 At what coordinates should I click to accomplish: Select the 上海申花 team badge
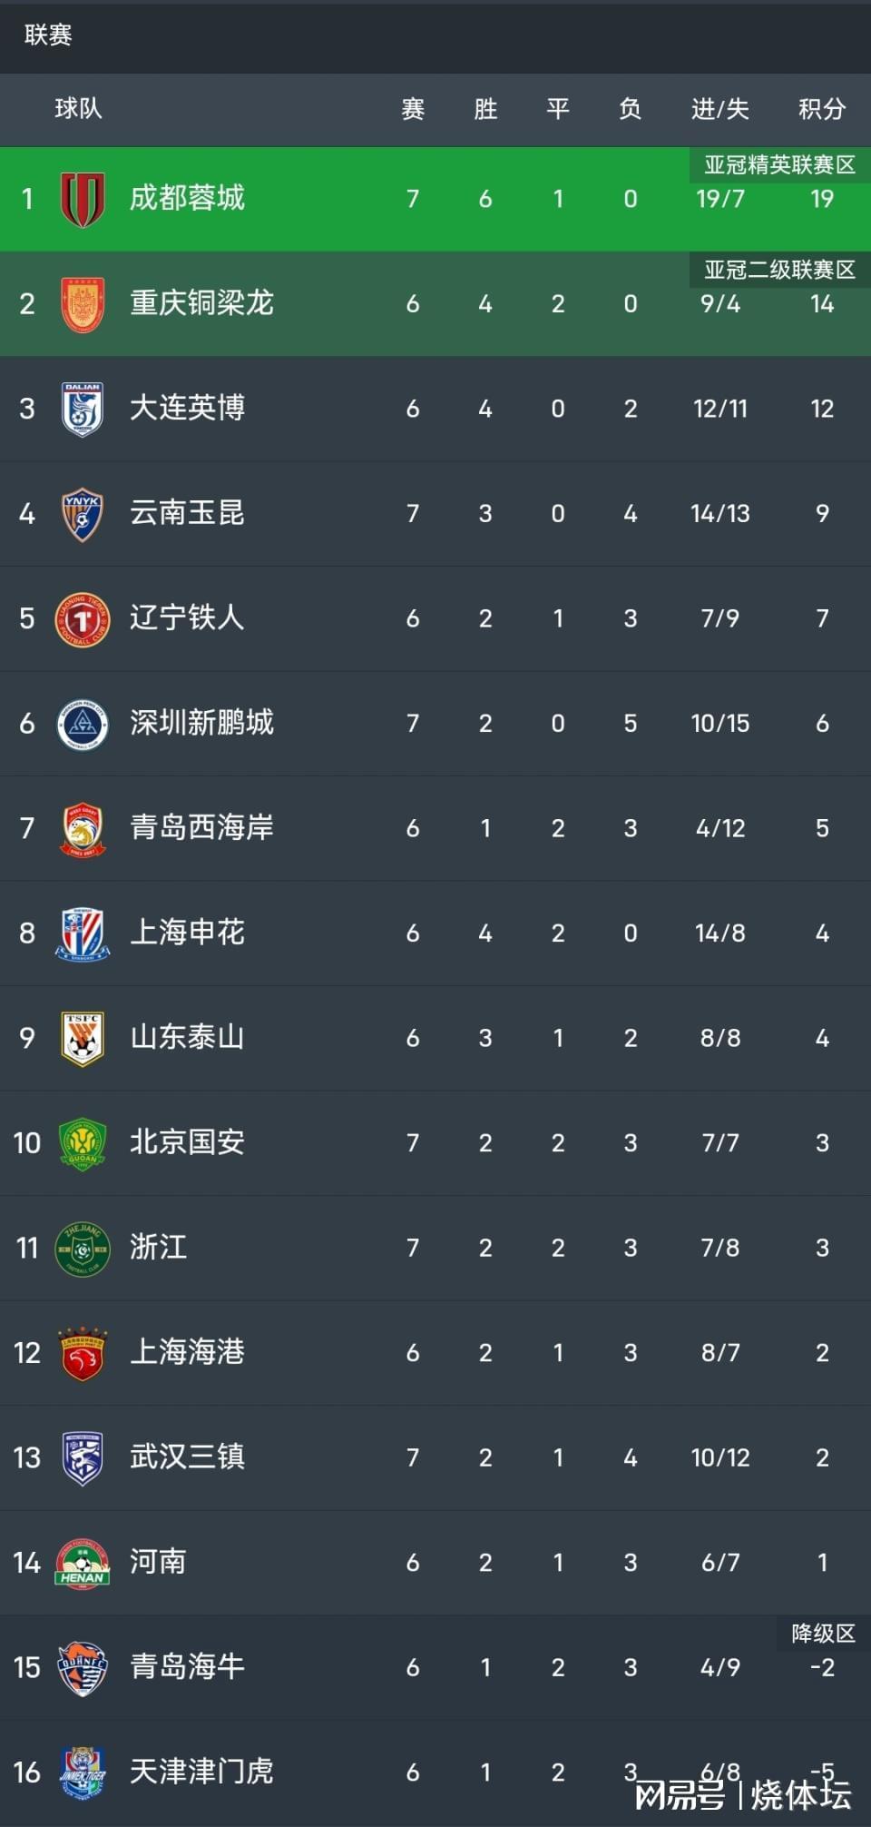pyautogui.click(x=83, y=933)
